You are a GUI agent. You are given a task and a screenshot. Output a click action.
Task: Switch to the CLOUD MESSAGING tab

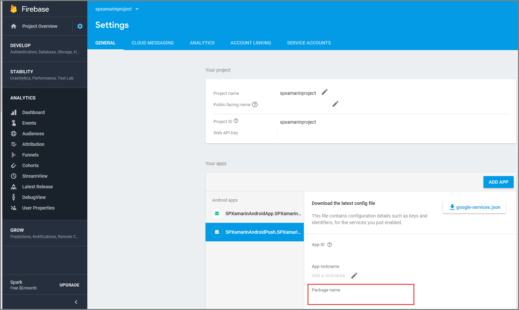(153, 43)
